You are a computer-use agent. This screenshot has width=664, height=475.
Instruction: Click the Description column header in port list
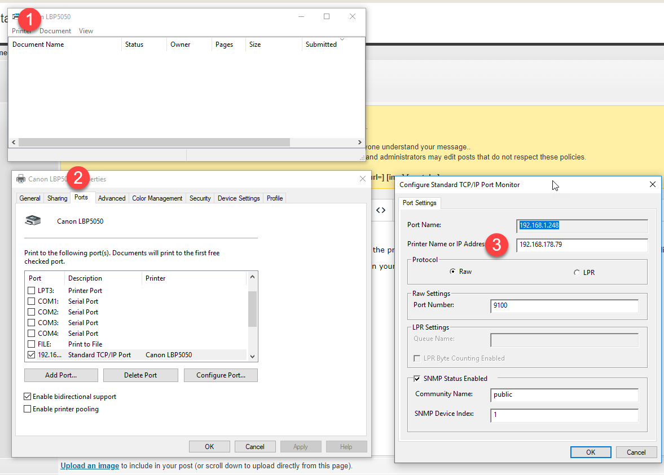[x=103, y=278]
